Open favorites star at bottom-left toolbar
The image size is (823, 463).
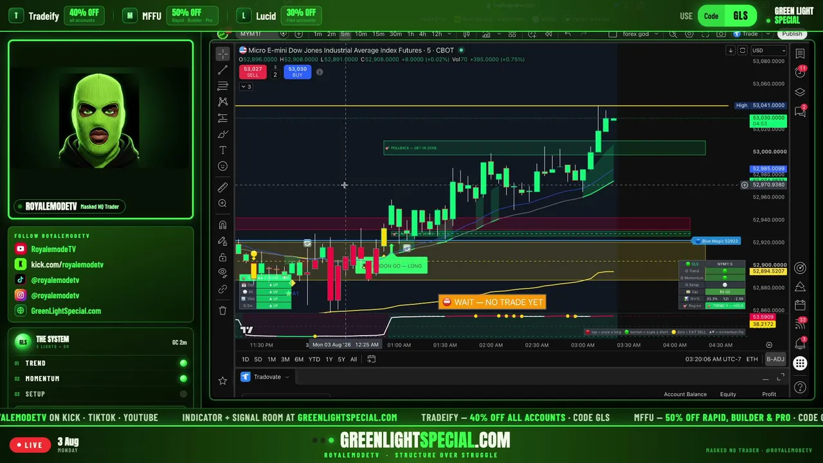222,381
